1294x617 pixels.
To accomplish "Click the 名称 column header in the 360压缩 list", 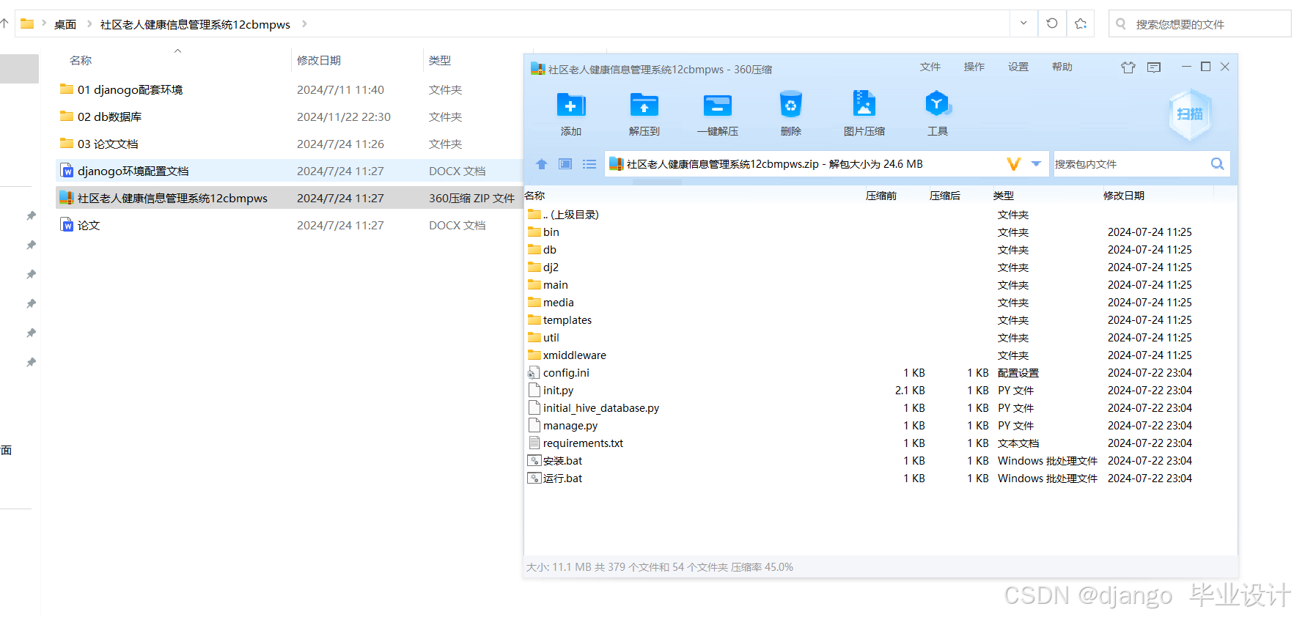I will coord(535,196).
